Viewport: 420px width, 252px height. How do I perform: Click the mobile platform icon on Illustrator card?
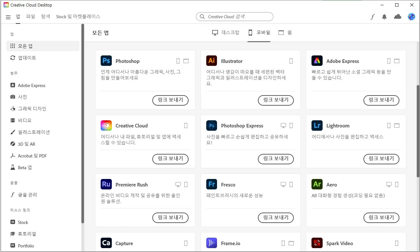tap(291, 61)
